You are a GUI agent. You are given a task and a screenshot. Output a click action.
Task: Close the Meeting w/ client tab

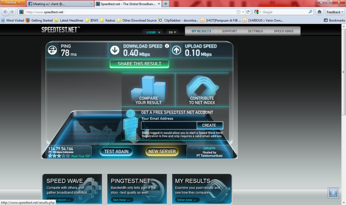coord(91,4)
